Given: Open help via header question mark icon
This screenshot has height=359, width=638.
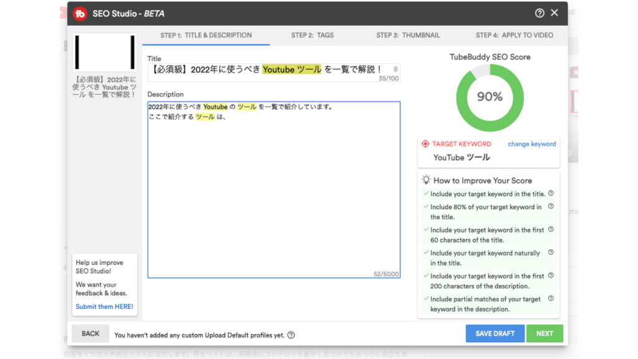Looking at the screenshot, I should coord(540,13).
